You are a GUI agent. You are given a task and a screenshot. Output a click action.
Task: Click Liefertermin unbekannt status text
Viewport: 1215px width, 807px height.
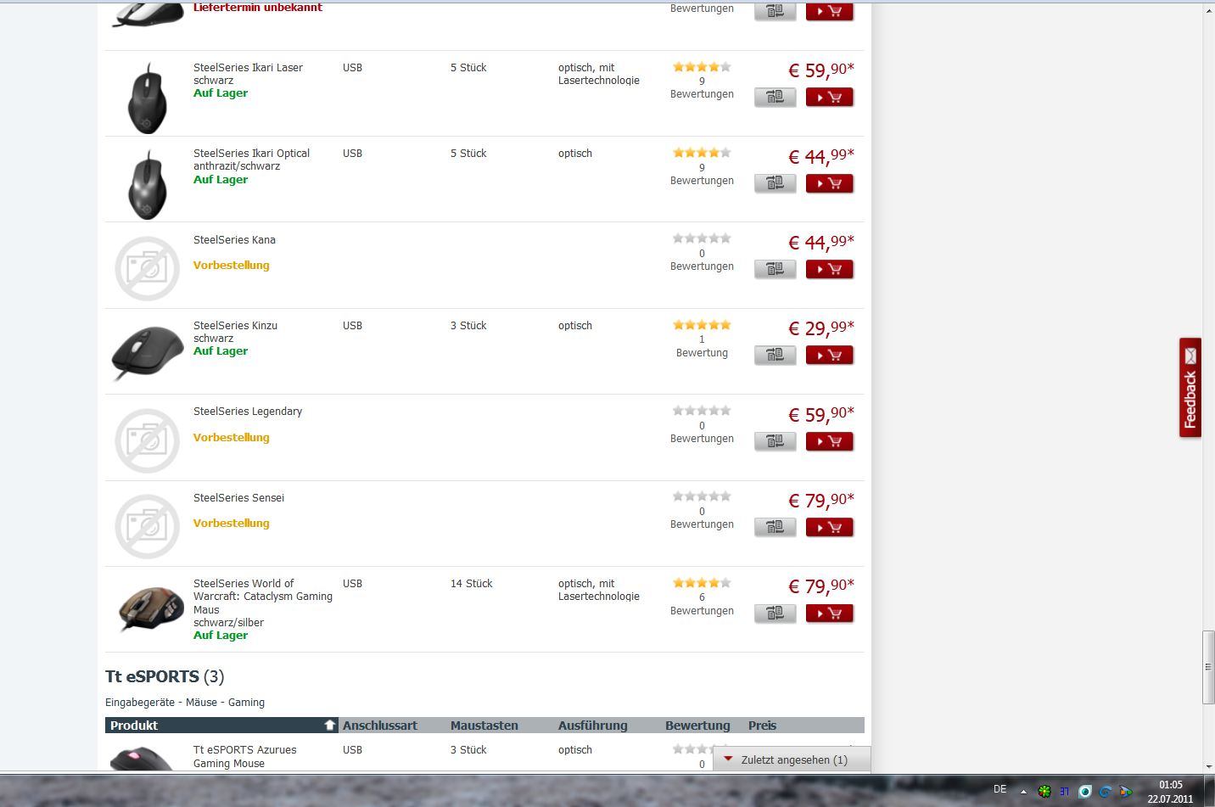point(258,8)
